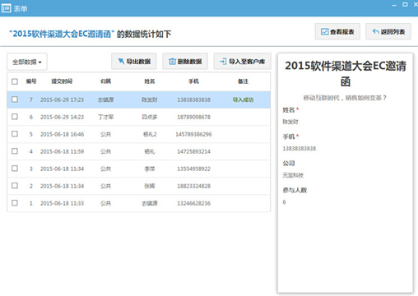This screenshot has width=418, height=296.
Task: Toggle the select-all checkbox in table header
Action: point(15,81)
